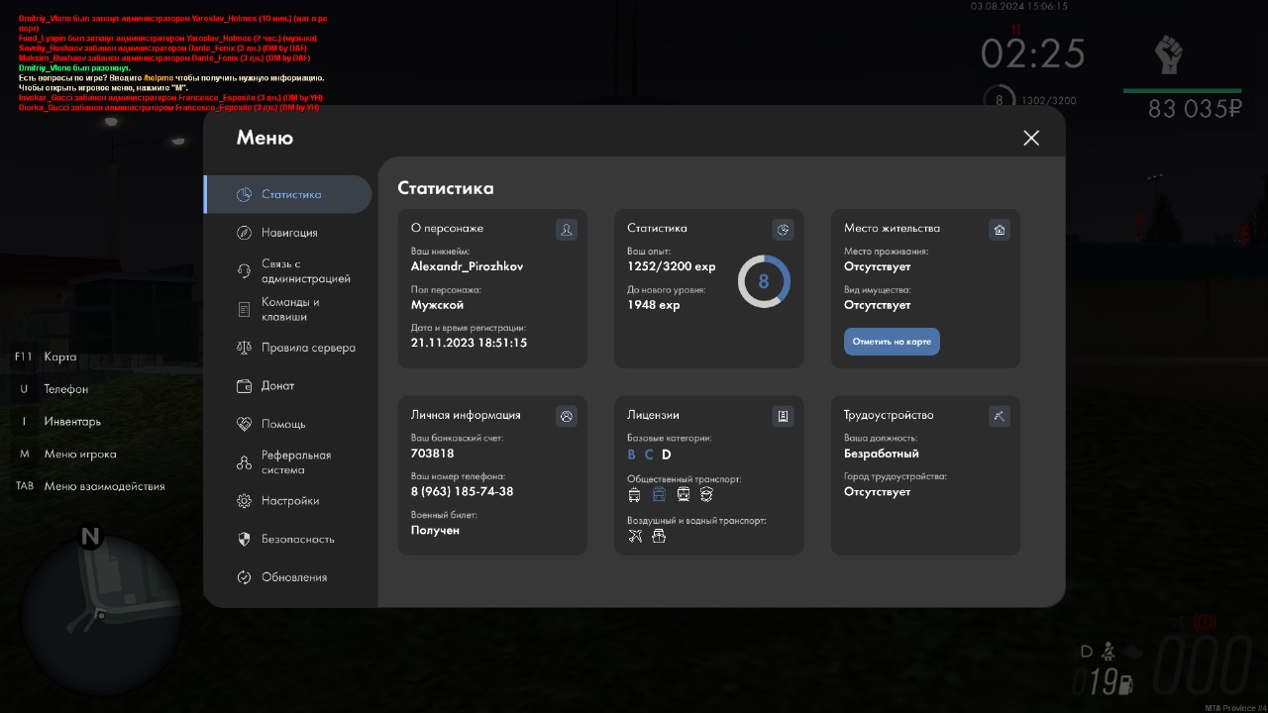This screenshot has height=713, width=1268.
Task: Click the first bus public transport icon
Action: click(x=635, y=494)
